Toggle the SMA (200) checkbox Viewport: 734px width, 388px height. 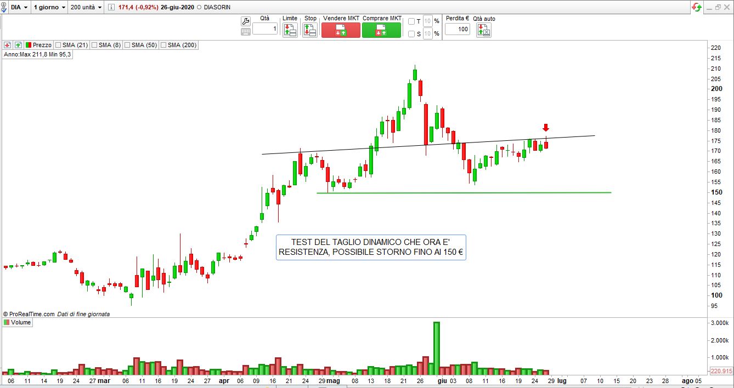tap(163, 45)
